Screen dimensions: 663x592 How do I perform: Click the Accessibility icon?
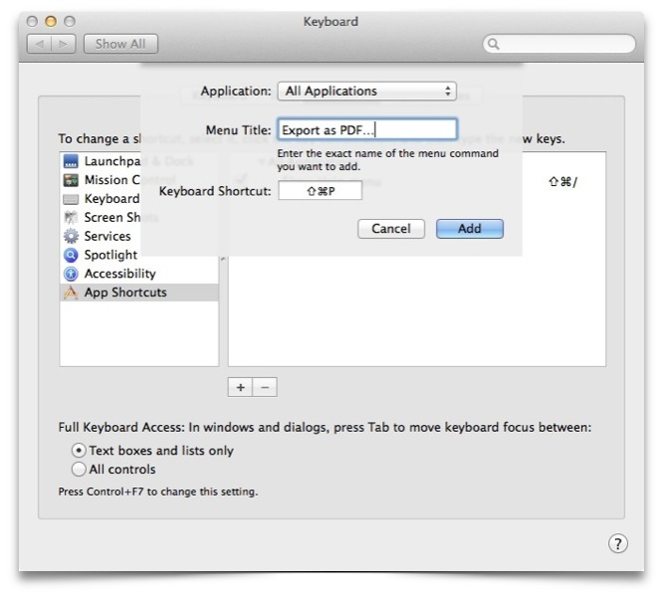71,274
